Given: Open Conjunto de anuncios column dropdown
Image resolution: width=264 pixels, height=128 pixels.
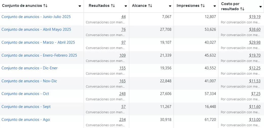Looking at the screenshot, I should (80, 6).
